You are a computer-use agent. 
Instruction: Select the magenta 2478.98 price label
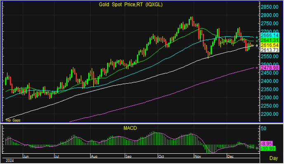270,68
